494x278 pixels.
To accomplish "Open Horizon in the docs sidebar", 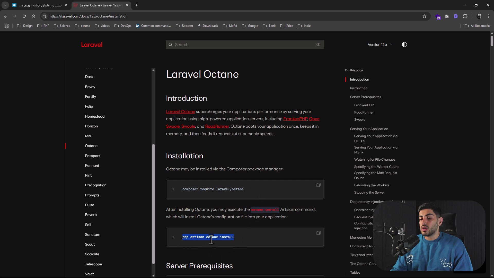I will (91, 126).
